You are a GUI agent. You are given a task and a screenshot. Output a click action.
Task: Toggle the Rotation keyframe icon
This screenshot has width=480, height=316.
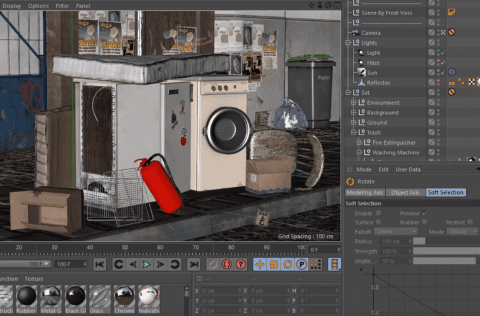point(288,264)
